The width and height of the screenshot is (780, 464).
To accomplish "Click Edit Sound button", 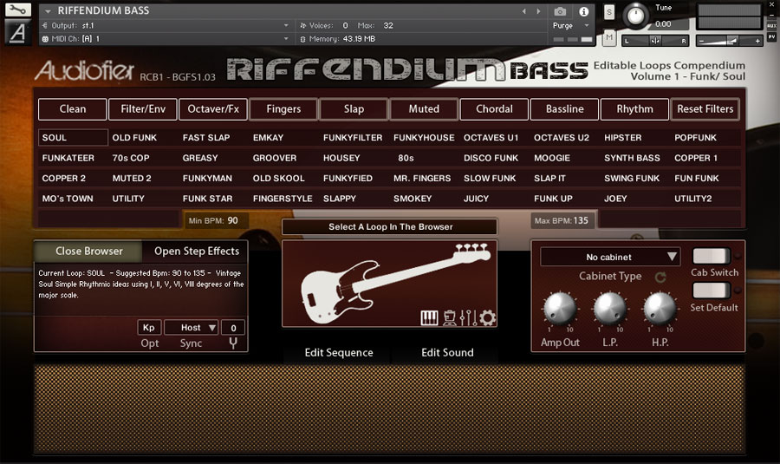I will click(x=447, y=352).
